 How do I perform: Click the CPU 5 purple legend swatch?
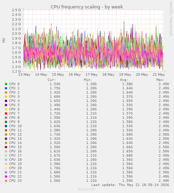point(6,105)
